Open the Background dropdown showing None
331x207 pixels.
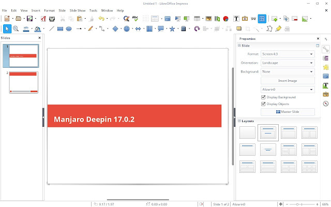[x=288, y=72]
